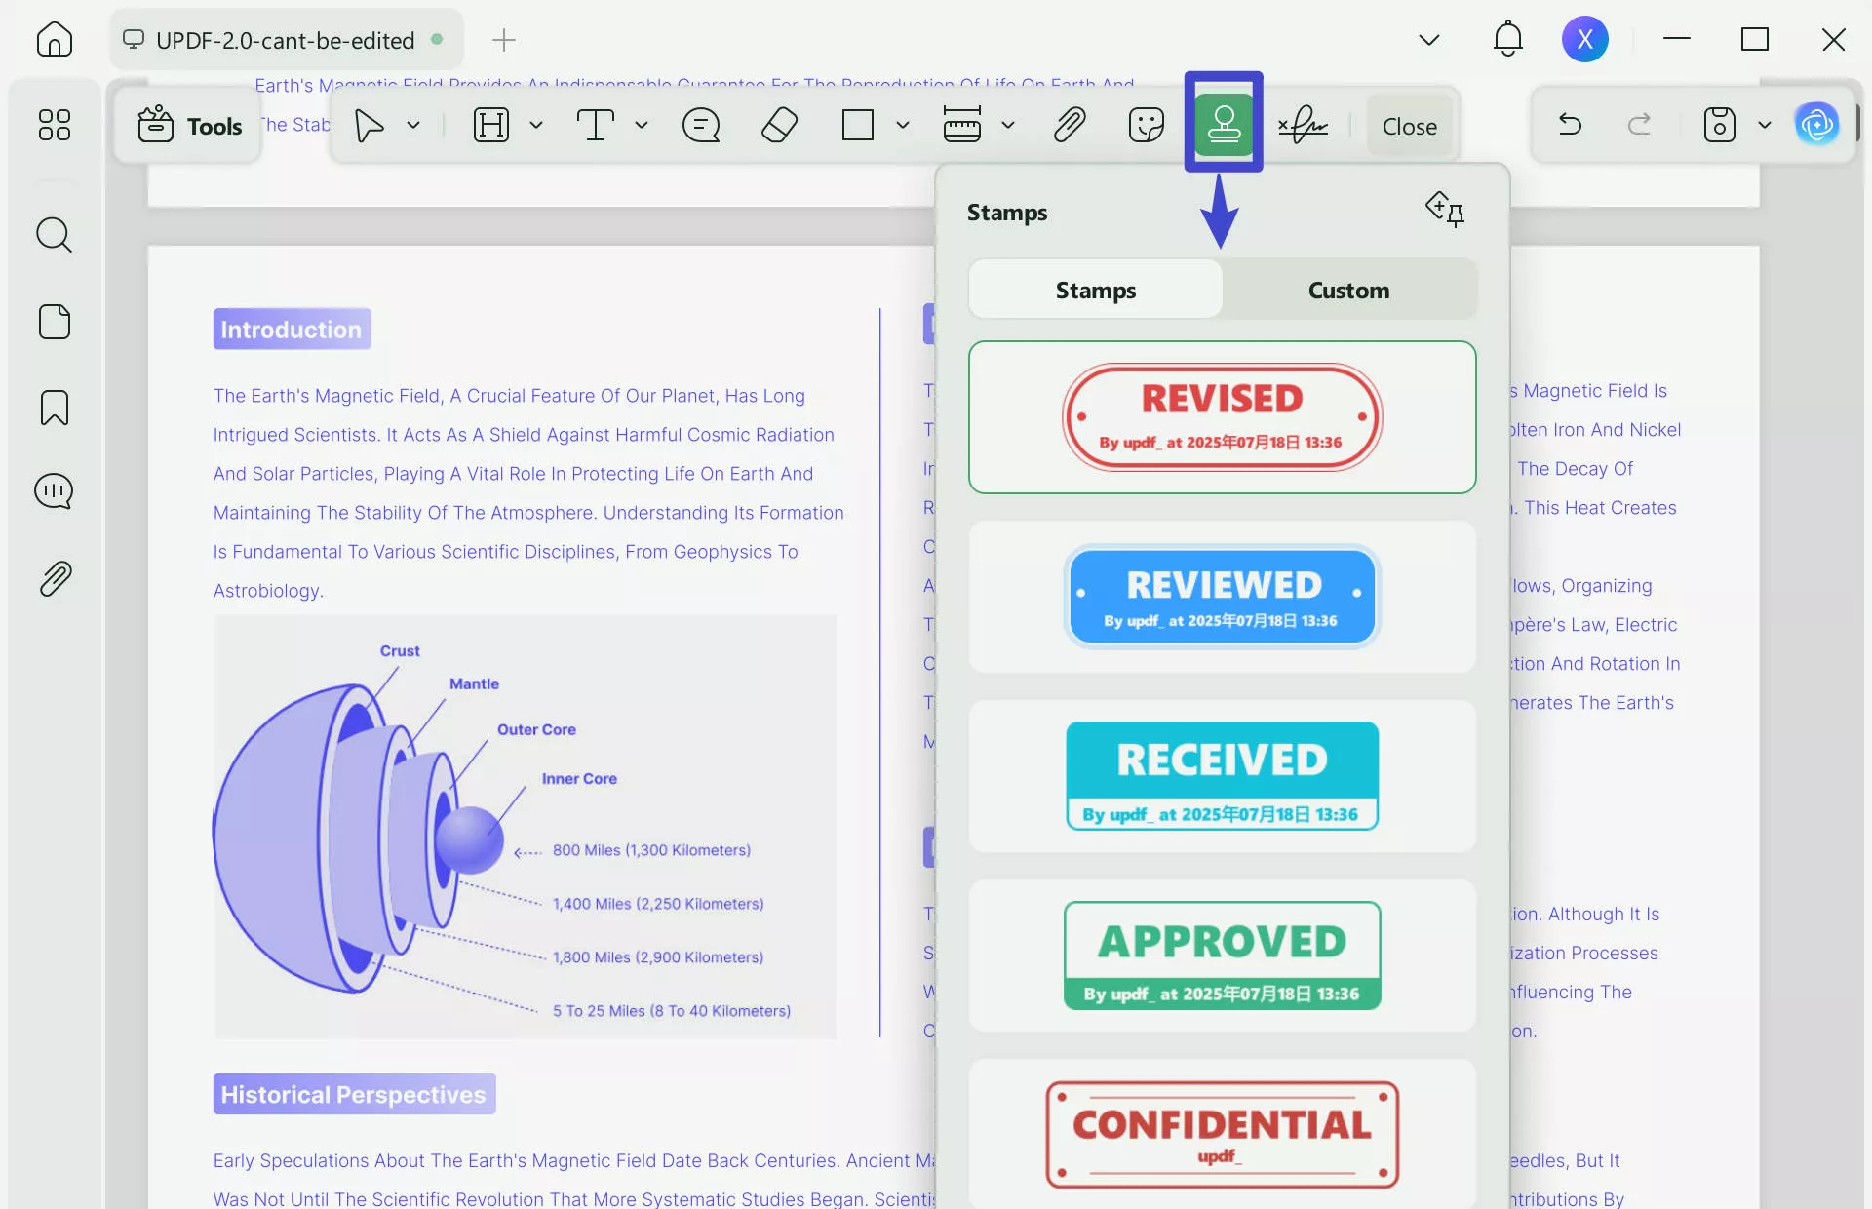Create custom stamp via the pin icon

1445,209
